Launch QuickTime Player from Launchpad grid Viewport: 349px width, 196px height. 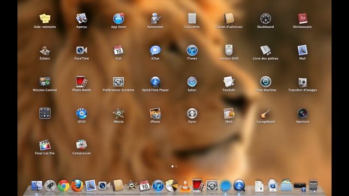(155, 82)
